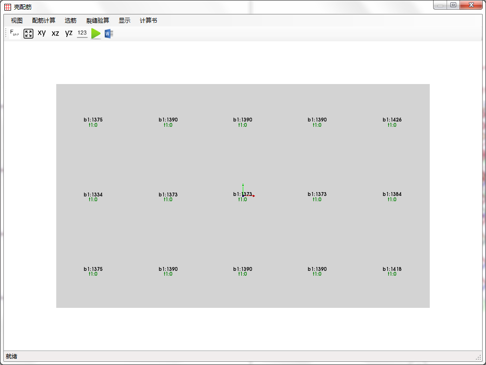The height and width of the screenshot is (365, 486).
Task: Click the b1:1384 element label
Action: [x=392, y=195]
